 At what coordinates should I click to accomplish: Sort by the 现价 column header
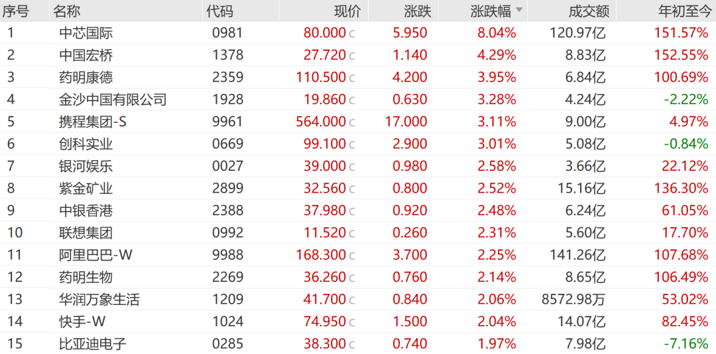click(347, 11)
